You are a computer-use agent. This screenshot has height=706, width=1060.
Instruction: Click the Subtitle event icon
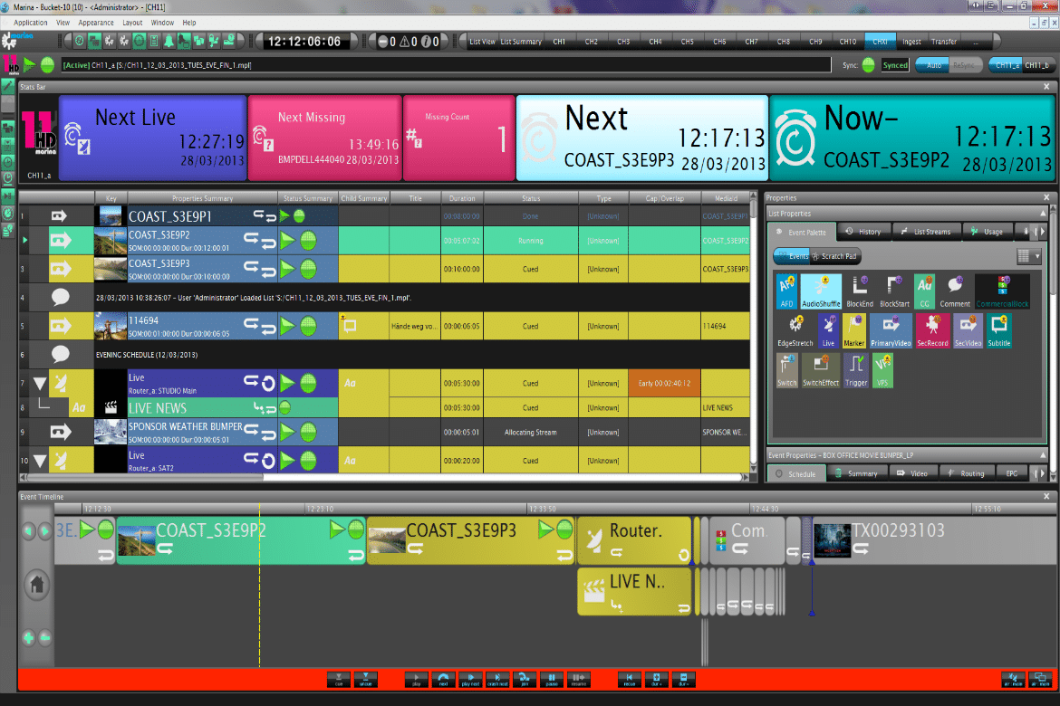998,331
